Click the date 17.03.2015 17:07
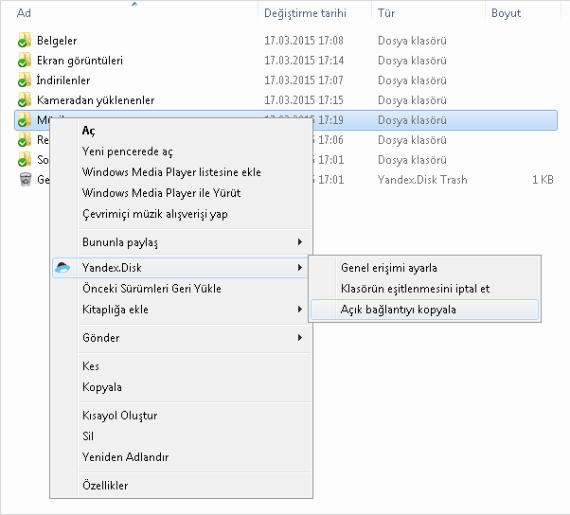 pyautogui.click(x=304, y=80)
